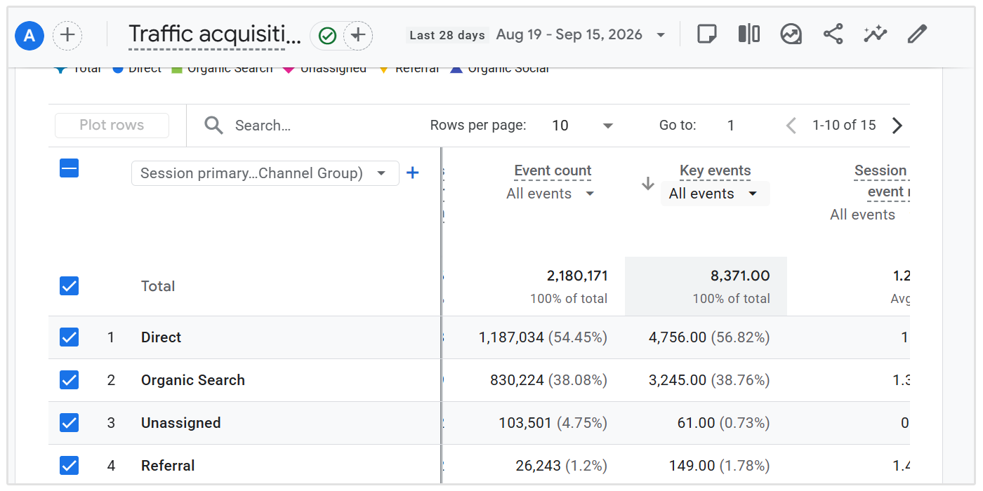Add a secondary dimension with the blue plus

coord(413,173)
